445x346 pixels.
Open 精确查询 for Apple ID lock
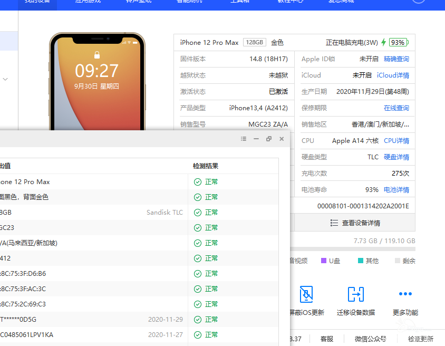click(x=396, y=59)
